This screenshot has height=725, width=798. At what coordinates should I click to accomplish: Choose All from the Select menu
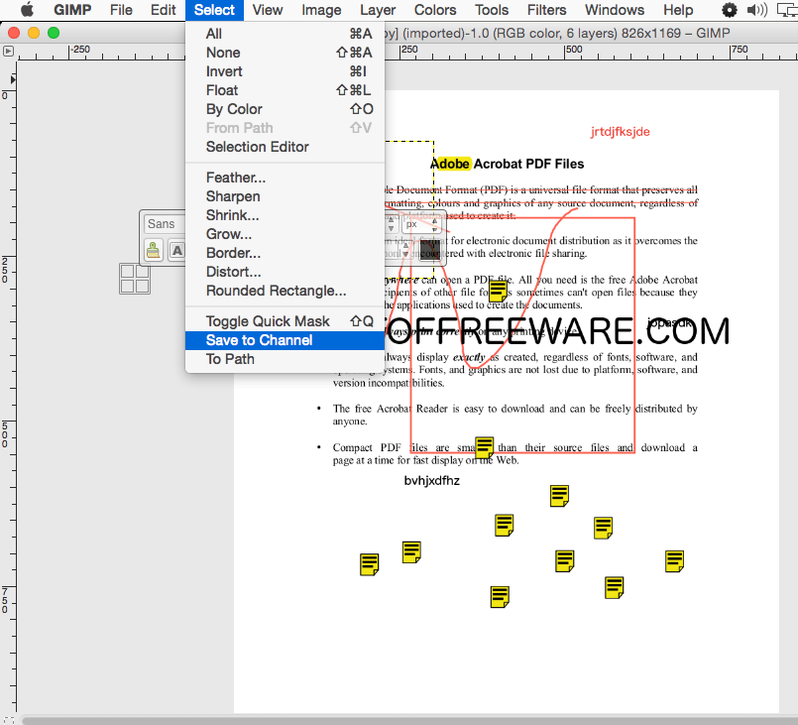285,34
